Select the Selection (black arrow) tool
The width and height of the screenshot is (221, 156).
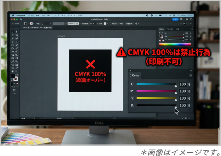click(x=13, y=32)
